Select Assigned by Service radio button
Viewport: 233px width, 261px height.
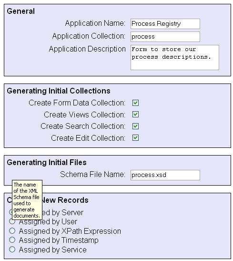(12, 250)
